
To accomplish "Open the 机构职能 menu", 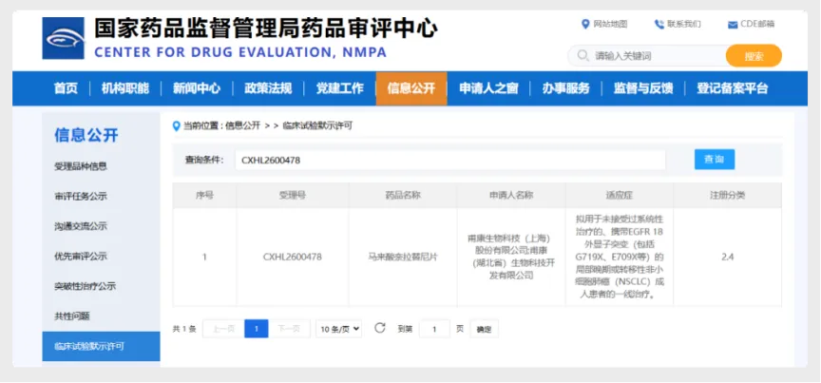I will 125,88.
